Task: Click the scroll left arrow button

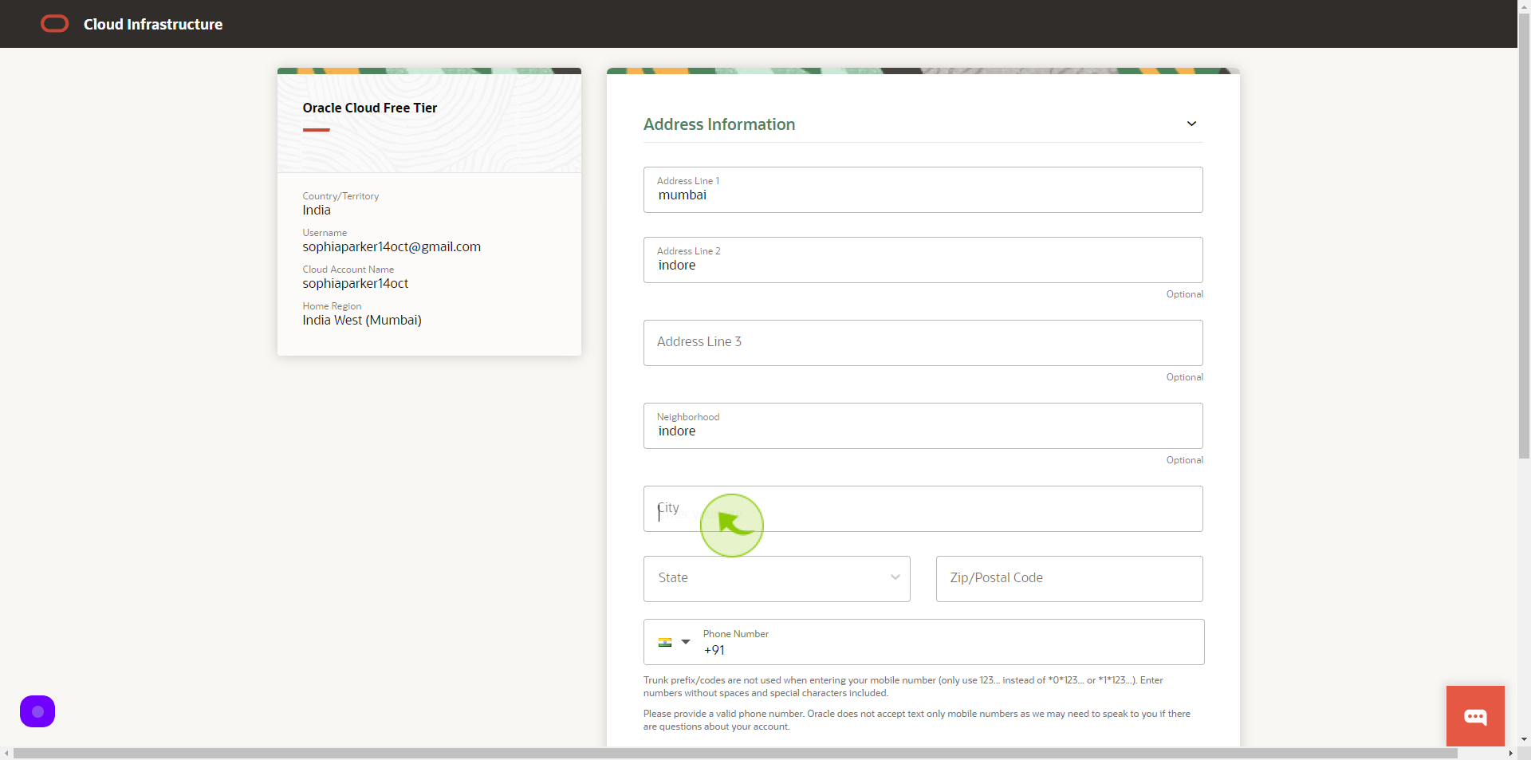Action: (6, 754)
